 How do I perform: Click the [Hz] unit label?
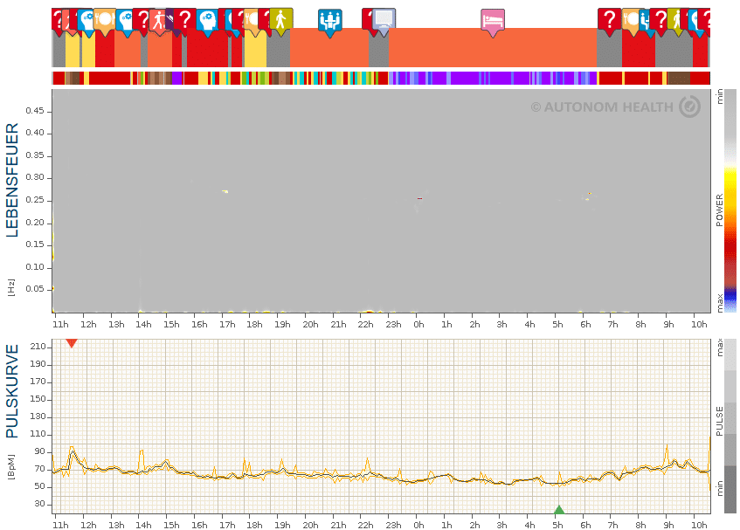(11, 287)
